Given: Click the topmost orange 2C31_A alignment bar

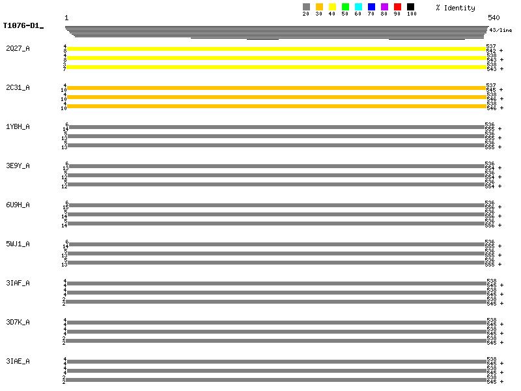Looking at the screenshot, I should tap(276, 87).
